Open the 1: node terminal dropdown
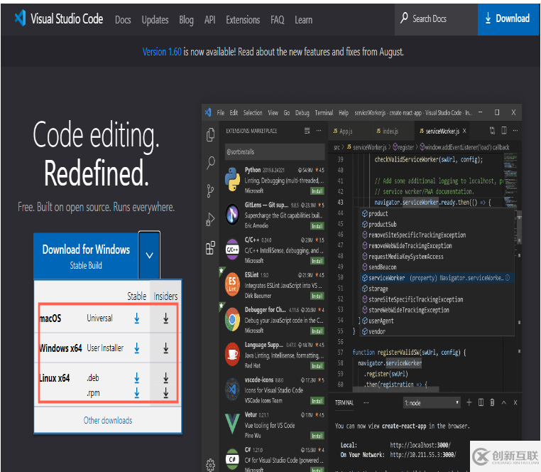 coord(432,403)
